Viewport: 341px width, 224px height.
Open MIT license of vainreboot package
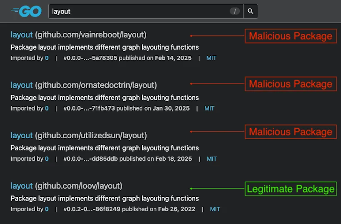click(x=211, y=58)
